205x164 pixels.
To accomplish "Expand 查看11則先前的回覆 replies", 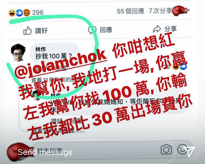I will coord(57,80).
